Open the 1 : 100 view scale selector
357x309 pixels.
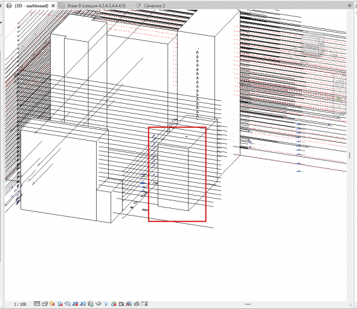(20, 304)
